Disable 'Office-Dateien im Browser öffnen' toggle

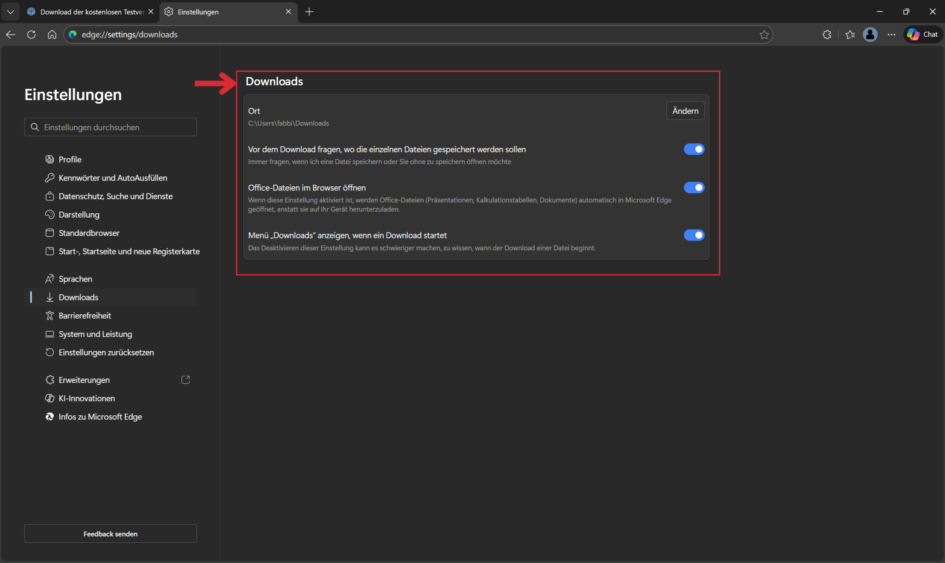pos(694,188)
